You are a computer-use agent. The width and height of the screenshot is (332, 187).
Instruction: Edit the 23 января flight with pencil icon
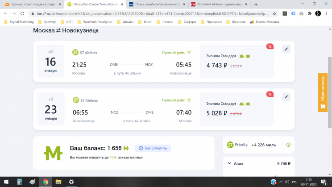click(x=286, y=97)
